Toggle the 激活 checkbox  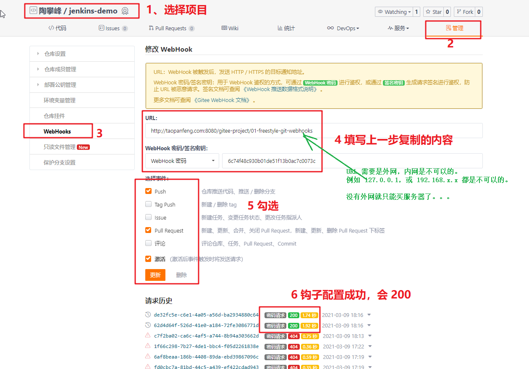coord(148,259)
